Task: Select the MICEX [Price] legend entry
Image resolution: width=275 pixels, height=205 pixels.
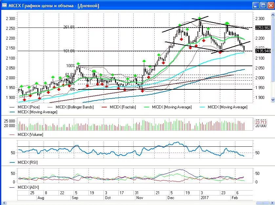Action: [x=24, y=107]
